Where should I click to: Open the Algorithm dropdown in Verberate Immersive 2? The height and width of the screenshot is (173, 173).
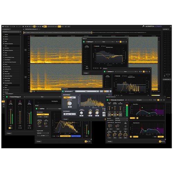pyautogui.click(x=121, y=118)
